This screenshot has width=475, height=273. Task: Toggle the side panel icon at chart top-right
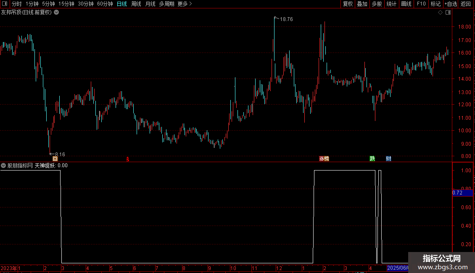[448, 13]
